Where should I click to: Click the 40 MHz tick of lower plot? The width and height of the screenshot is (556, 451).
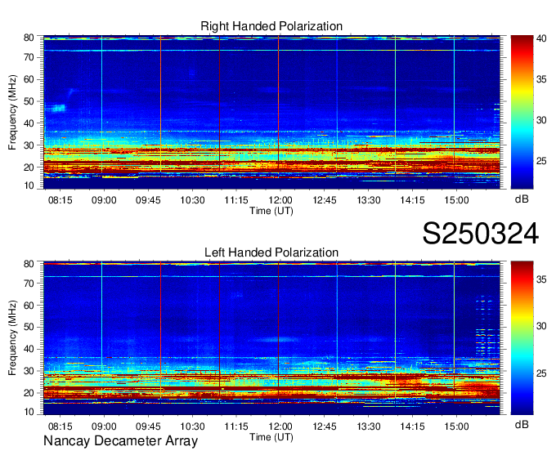click(x=29, y=349)
